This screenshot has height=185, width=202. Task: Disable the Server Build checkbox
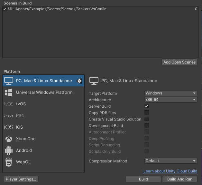tap(147, 106)
